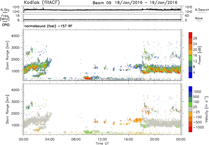
Task: Click the "60" Nave axis tick
Action: [x=187, y=16]
